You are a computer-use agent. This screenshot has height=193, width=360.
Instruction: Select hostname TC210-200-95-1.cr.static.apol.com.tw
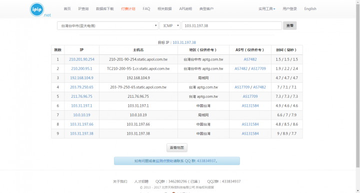click(138, 68)
